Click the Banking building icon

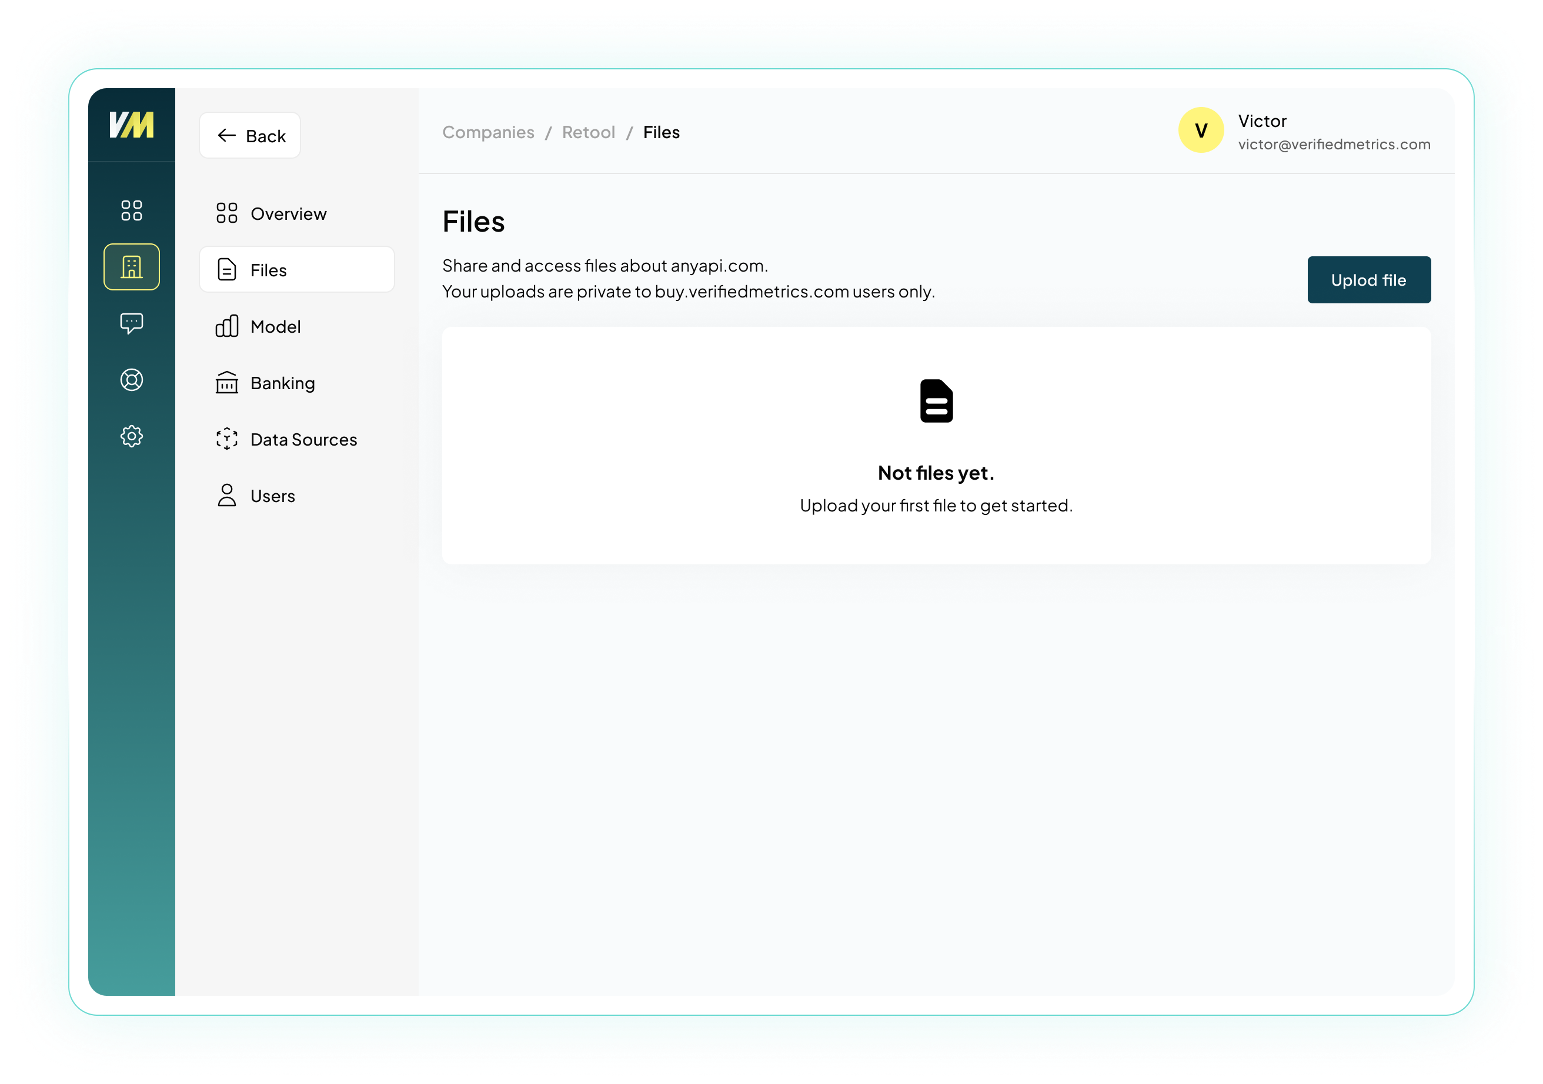(226, 383)
